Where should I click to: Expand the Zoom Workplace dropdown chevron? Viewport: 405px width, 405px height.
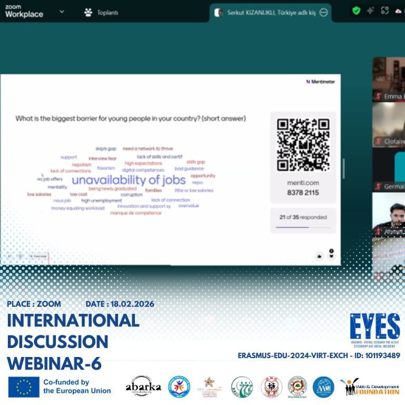tap(62, 12)
